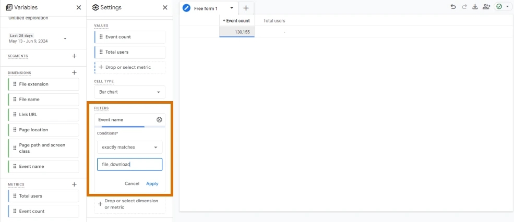Close the Settings panel
This screenshot has width=514, height=222.
(165, 7)
